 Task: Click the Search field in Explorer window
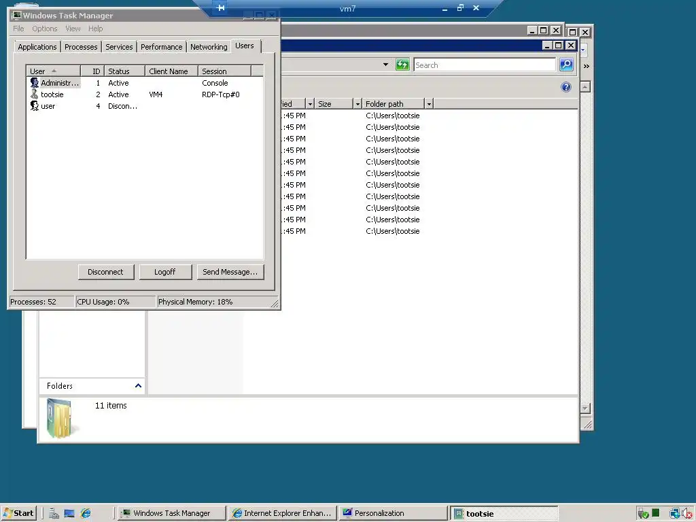485,65
